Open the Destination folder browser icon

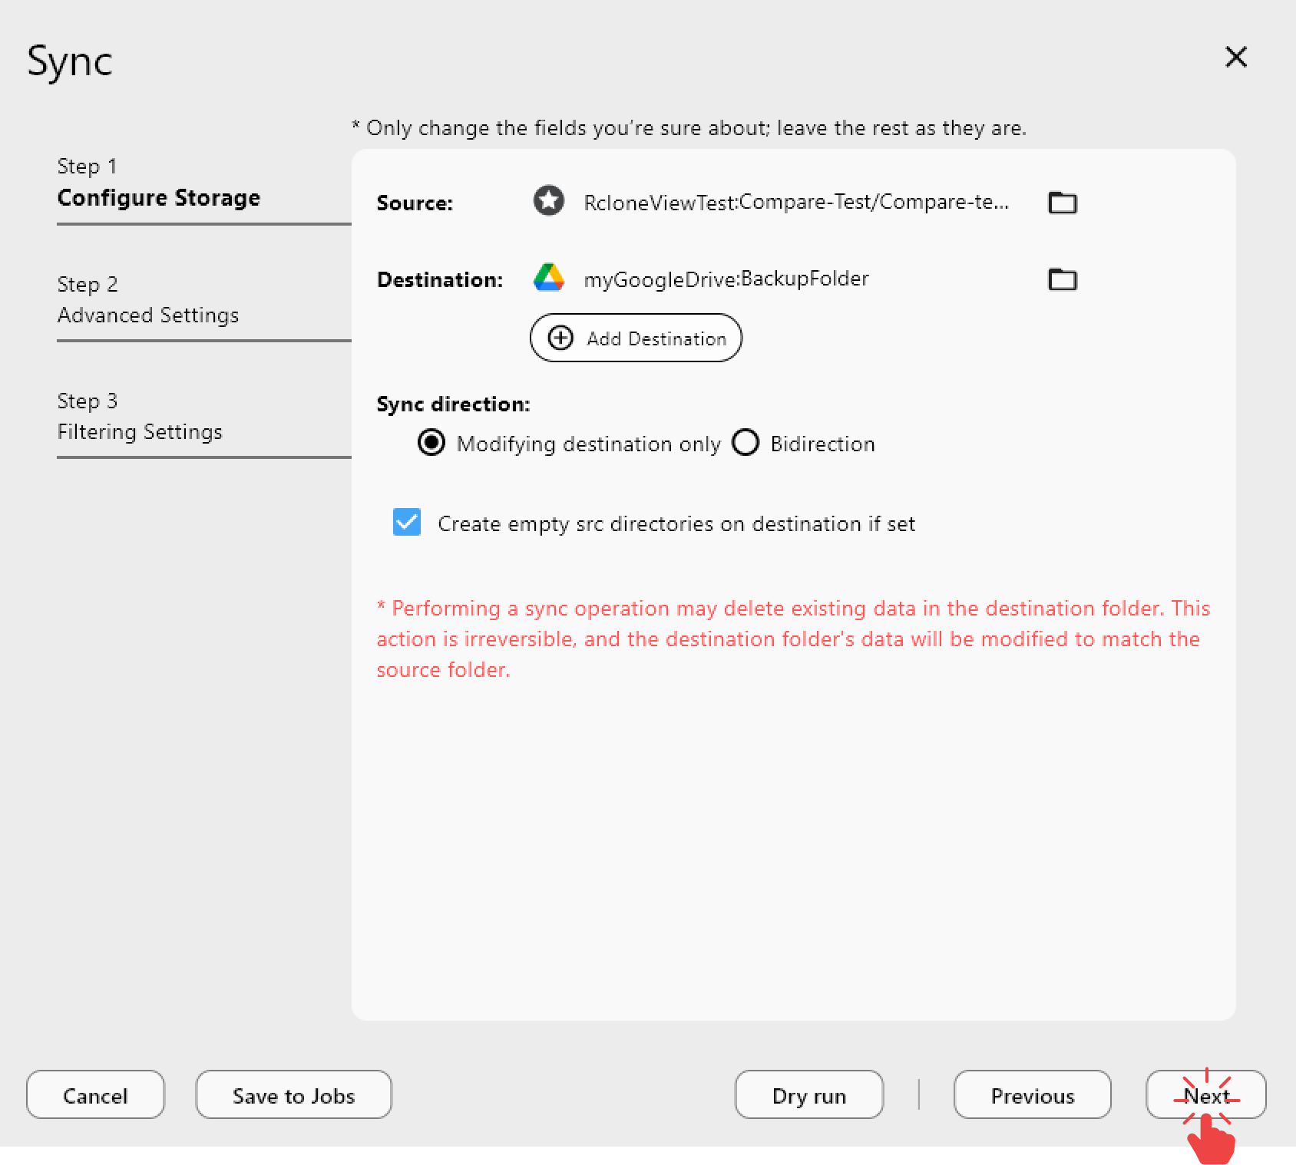(x=1062, y=279)
